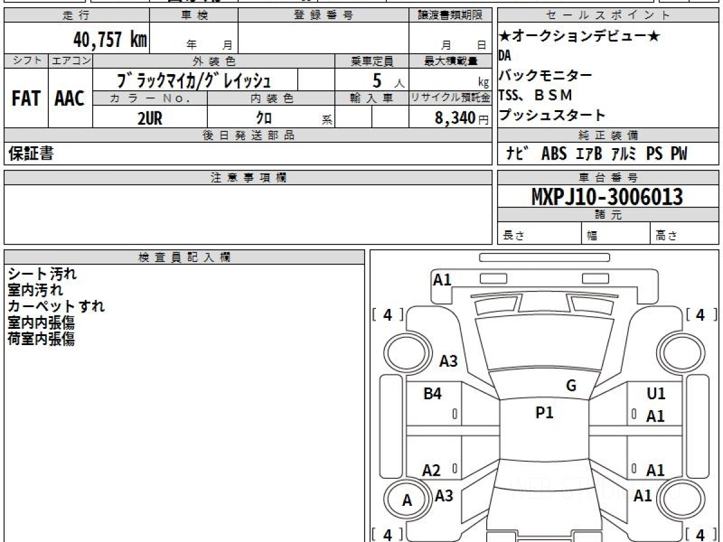723x542 pixels.
Task: Select chassis number MXPJ10-3006013
Action: [x=607, y=197]
